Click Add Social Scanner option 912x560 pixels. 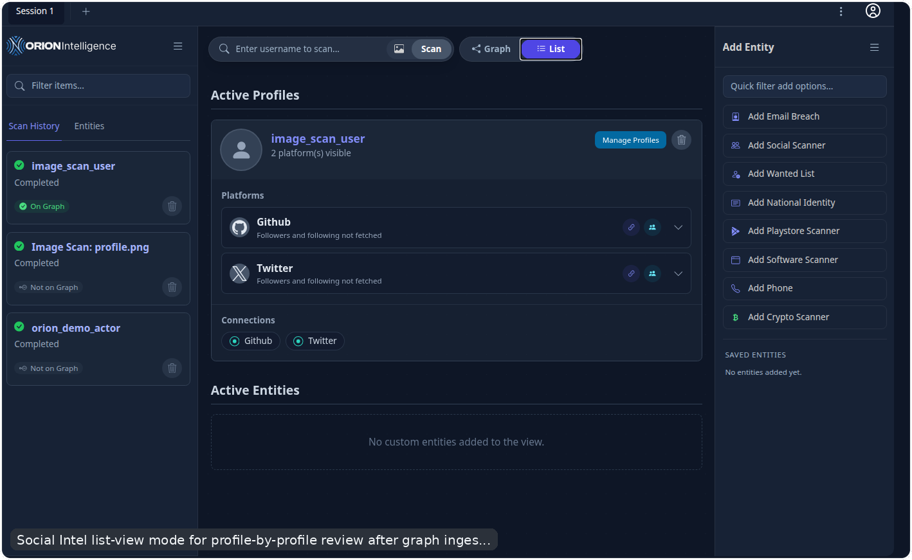(805, 146)
